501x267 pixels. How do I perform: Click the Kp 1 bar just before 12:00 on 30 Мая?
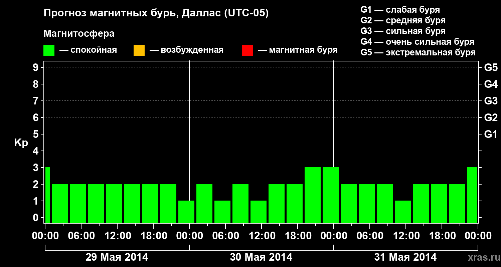pos(259,212)
